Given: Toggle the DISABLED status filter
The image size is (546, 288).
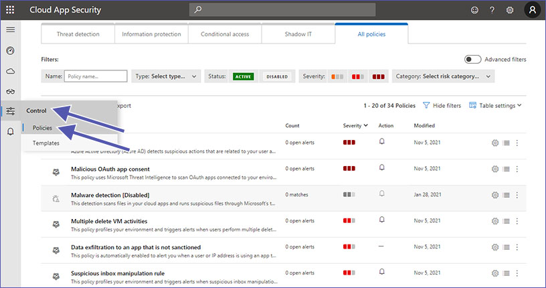Looking at the screenshot, I should (277, 76).
